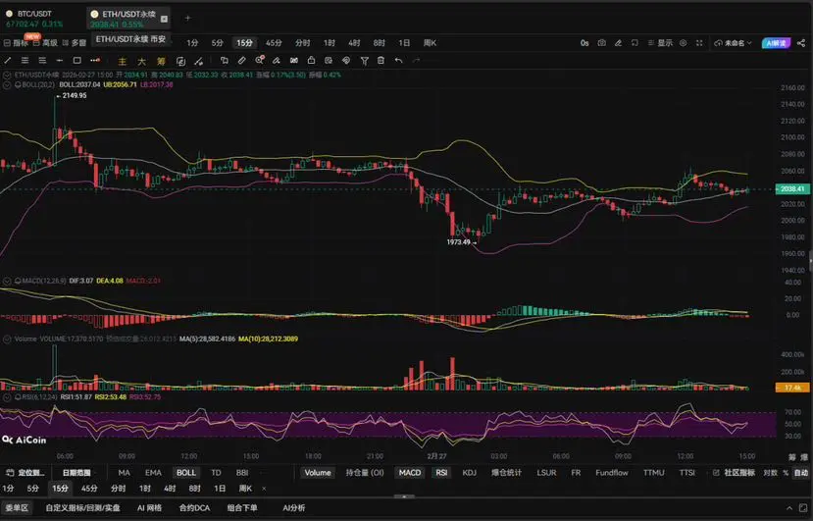813x521 pixels.
Task: Open the 显示 display options menu
Action: [x=661, y=43]
